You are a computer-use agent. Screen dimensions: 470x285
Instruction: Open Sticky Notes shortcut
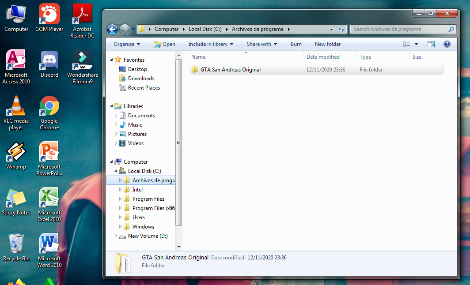[16, 202]
